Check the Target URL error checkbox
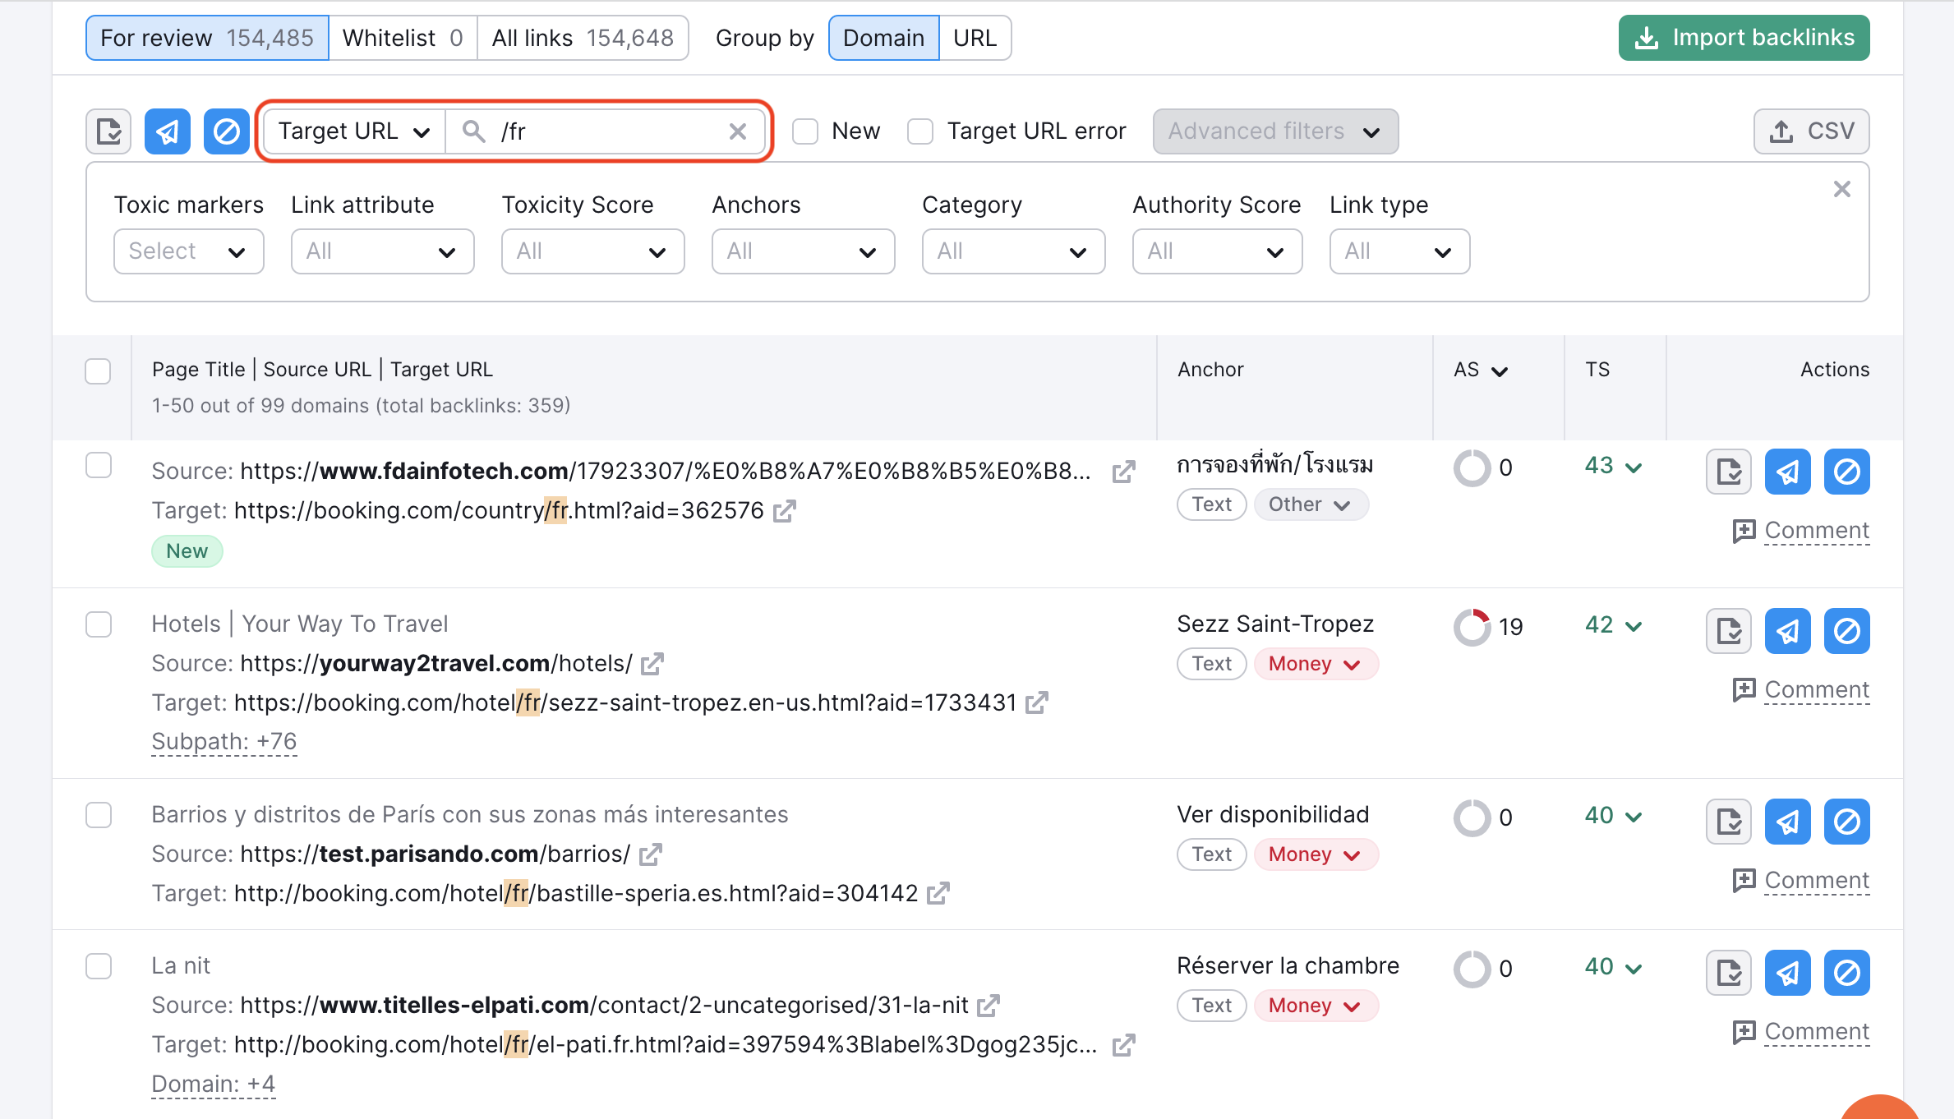The image size is (1954, 1119). click(x=919, y=131)
